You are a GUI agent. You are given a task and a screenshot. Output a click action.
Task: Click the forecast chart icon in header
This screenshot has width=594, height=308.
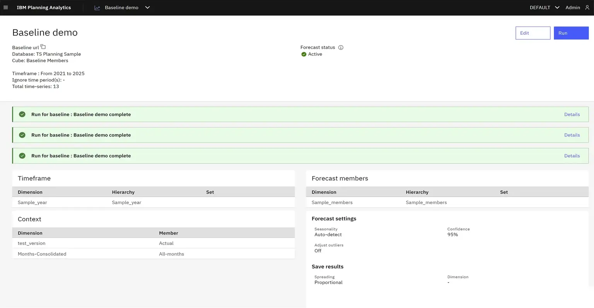[97, 8]
